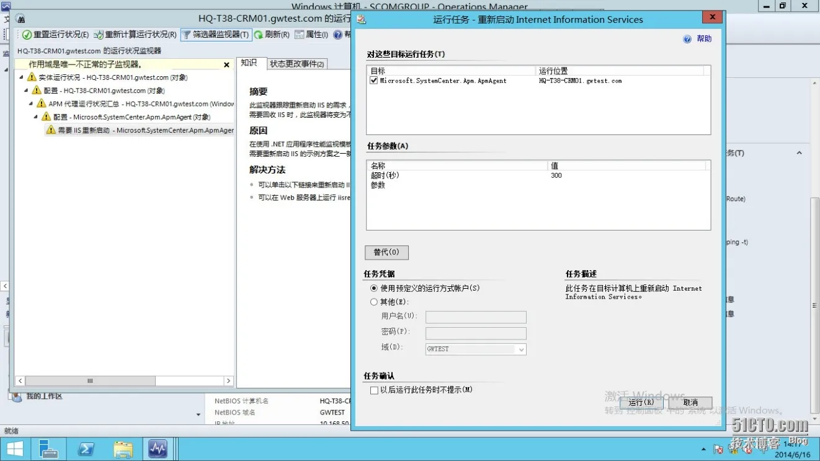The image size is (820, 461).
Task: Click the 值 column header in 任务参数
Action: (x=627, y=166)
